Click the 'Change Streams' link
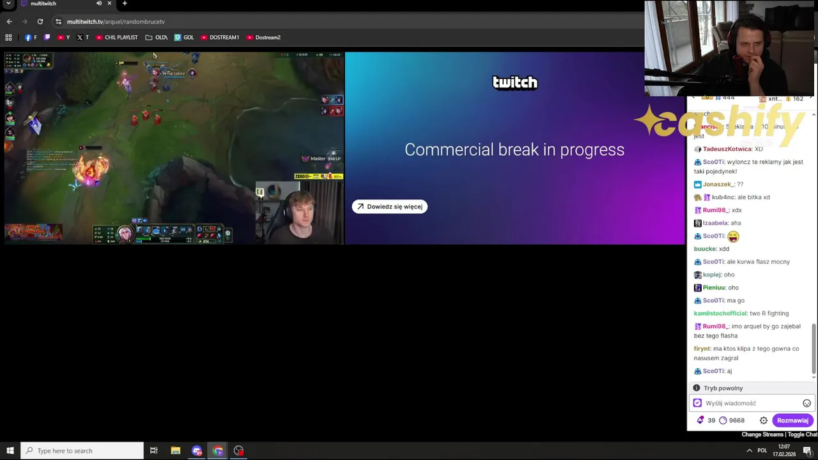 [762, 434]
